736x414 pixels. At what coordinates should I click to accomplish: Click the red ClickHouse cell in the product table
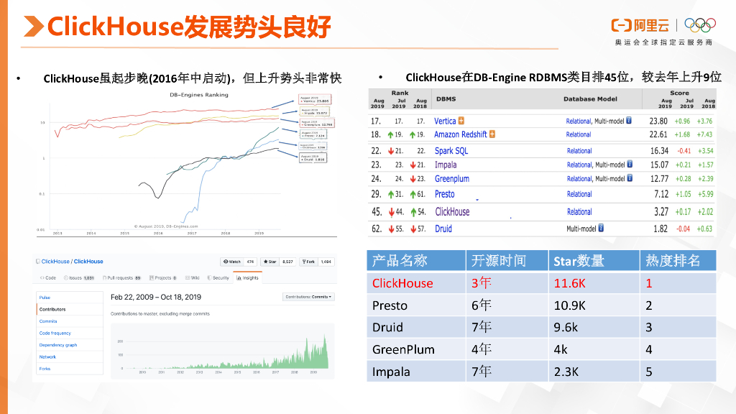(x=416, y=283)
